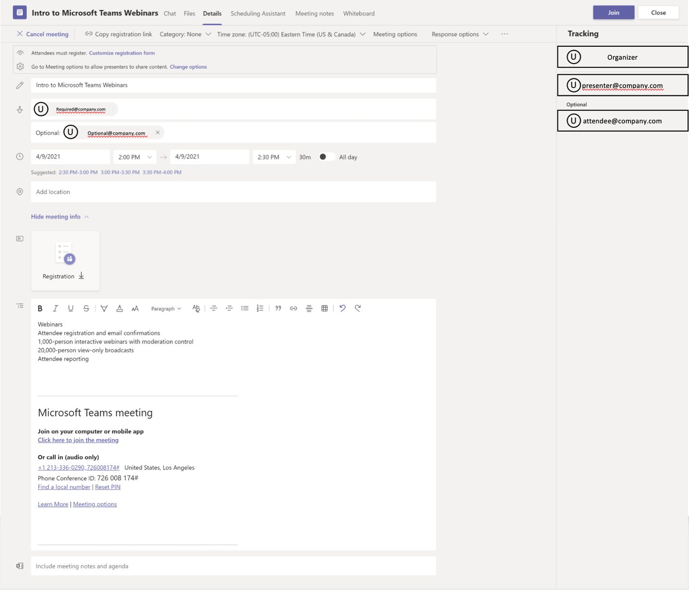Image resolution: width=689 pixels, height=592 pixels.
Task: Apply bold formatting in the editor
Action: pyautogui.click(x=40, y=309)
